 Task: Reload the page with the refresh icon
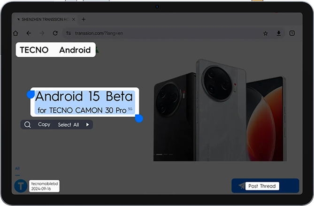tap(55, 33)
